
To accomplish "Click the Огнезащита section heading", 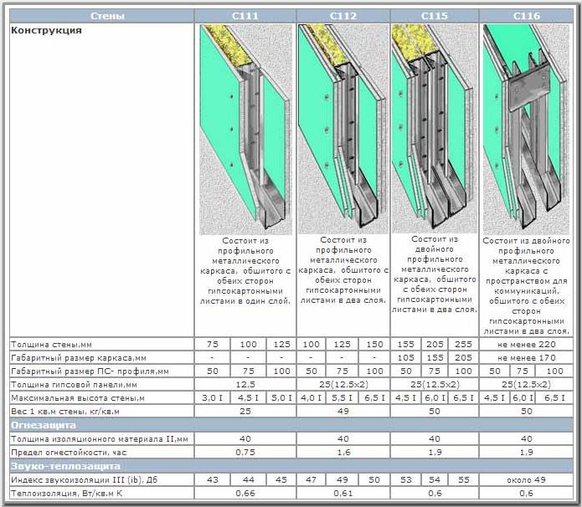I will click(x=38, y=425).
